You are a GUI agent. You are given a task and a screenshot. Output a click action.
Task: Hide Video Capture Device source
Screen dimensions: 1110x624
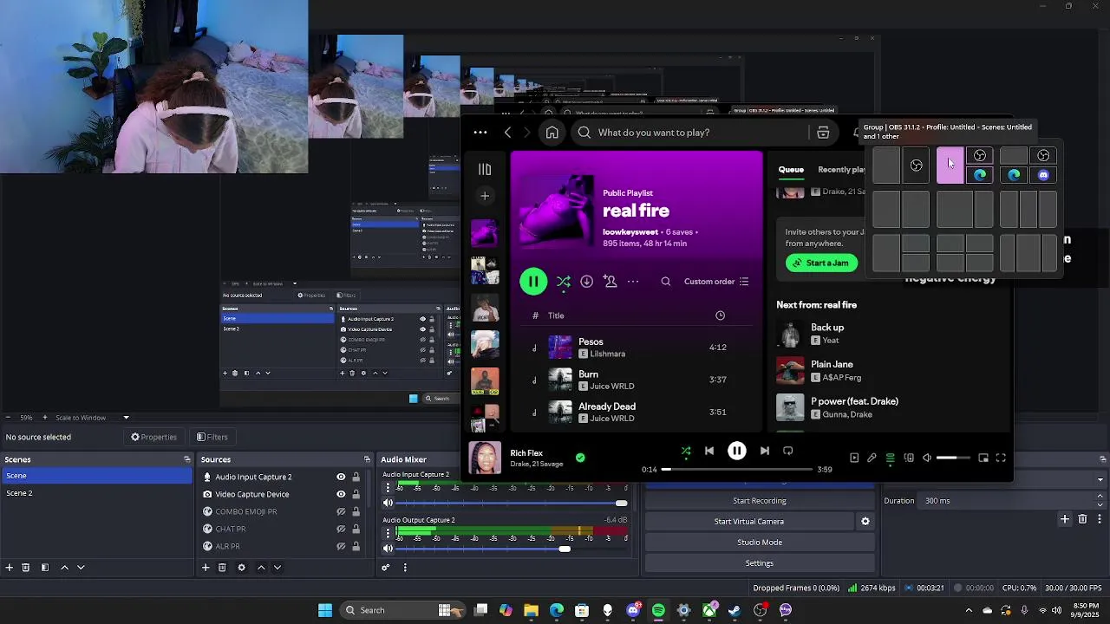(x=341, y=494)
